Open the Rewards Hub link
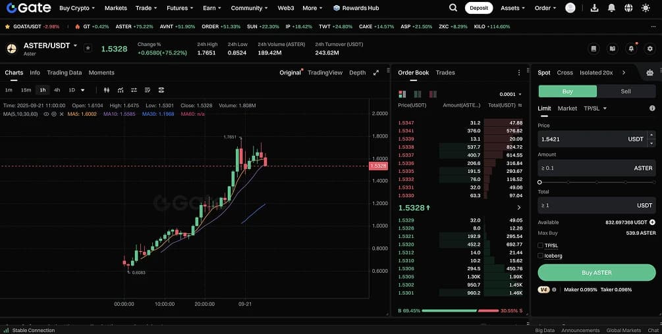This screenshot has width=662, height=334. click(x=356, y=8)
